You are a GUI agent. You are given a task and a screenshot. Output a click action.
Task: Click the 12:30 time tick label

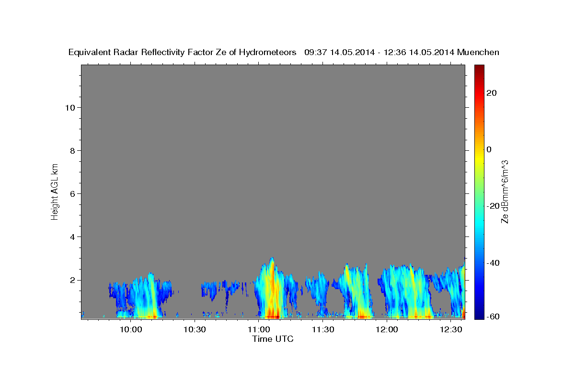[x=451, y=330]
